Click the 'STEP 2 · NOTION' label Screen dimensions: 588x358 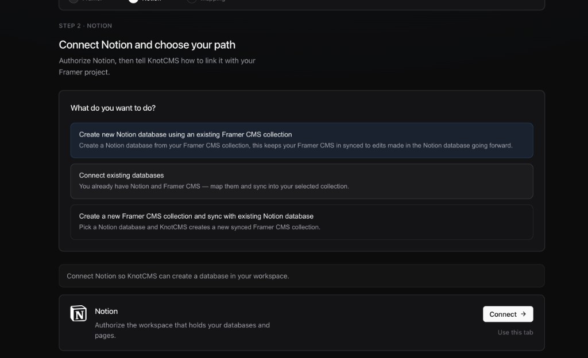point(86,26)
